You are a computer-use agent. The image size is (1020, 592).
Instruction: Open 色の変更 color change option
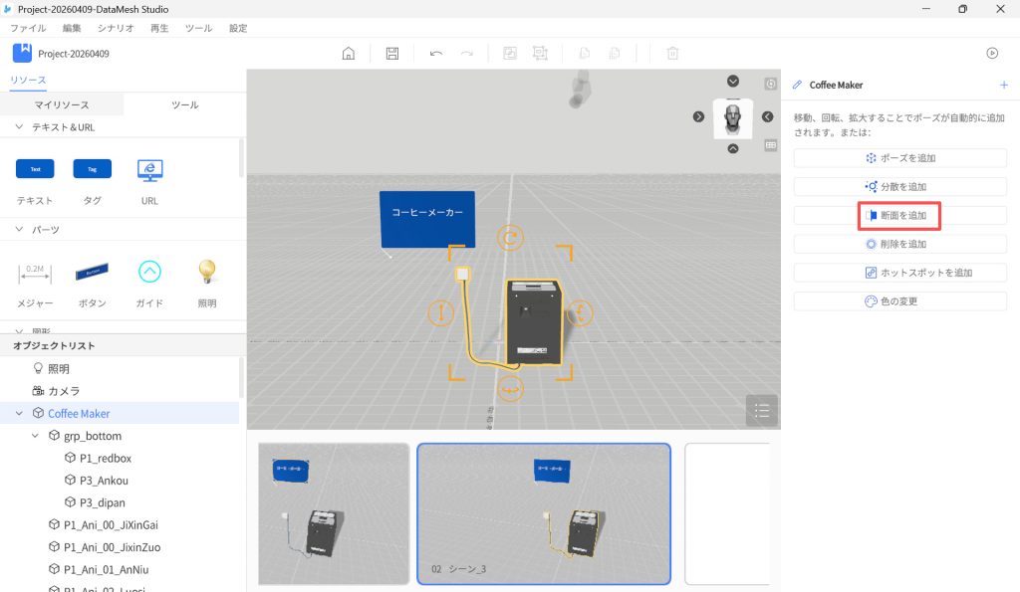click(899, 301)
